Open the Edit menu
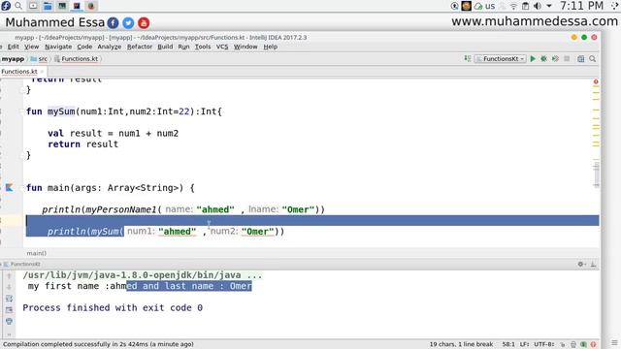Viewport: 621px width, 349px height. (x=13, y=47)
